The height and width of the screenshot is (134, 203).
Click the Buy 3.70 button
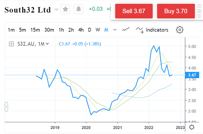176,11
